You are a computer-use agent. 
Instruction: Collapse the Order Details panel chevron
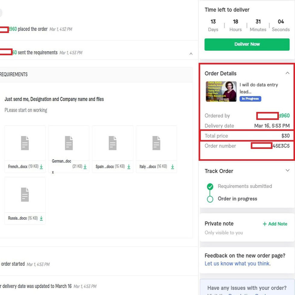(287, 73)
